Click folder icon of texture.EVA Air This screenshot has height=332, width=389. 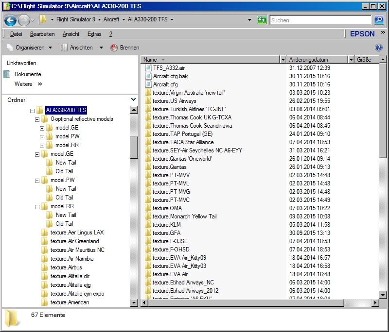pyautogui.click(x=148, y=274)
